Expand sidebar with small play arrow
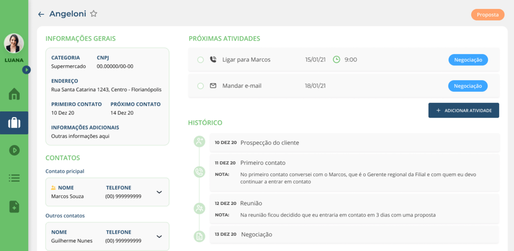 pyautogui.click(x=27, y=69)
